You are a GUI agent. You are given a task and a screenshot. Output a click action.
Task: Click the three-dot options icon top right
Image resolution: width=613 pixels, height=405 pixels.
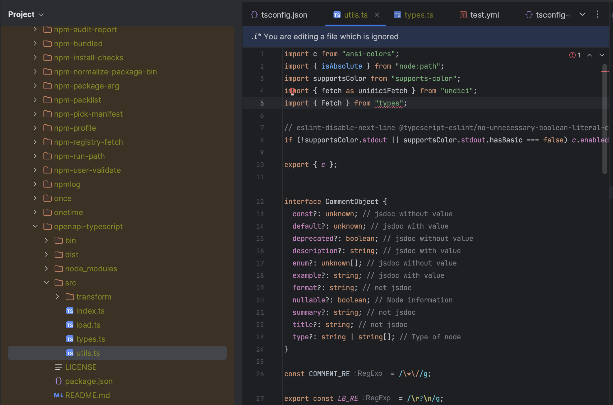point(597,14)
